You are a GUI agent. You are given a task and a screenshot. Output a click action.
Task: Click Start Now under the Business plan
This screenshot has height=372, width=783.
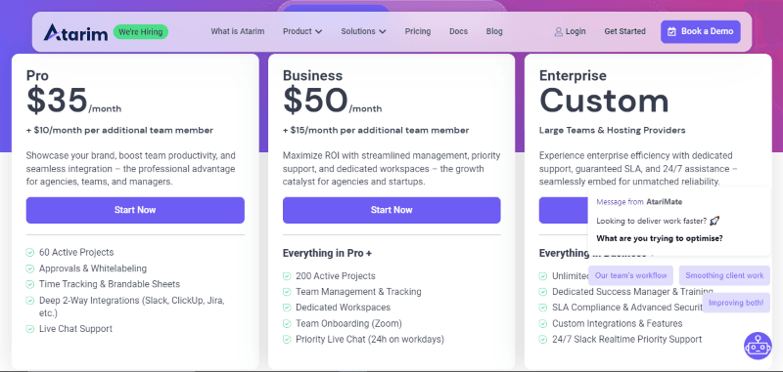pos(391,210)
